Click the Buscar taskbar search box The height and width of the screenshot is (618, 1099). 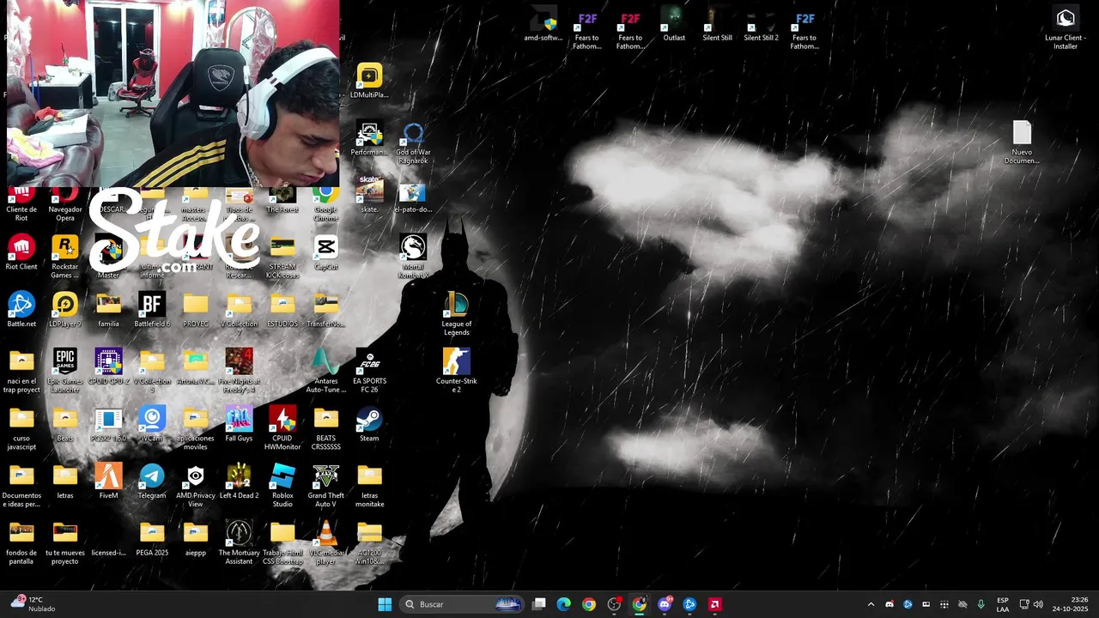point(463,604)
